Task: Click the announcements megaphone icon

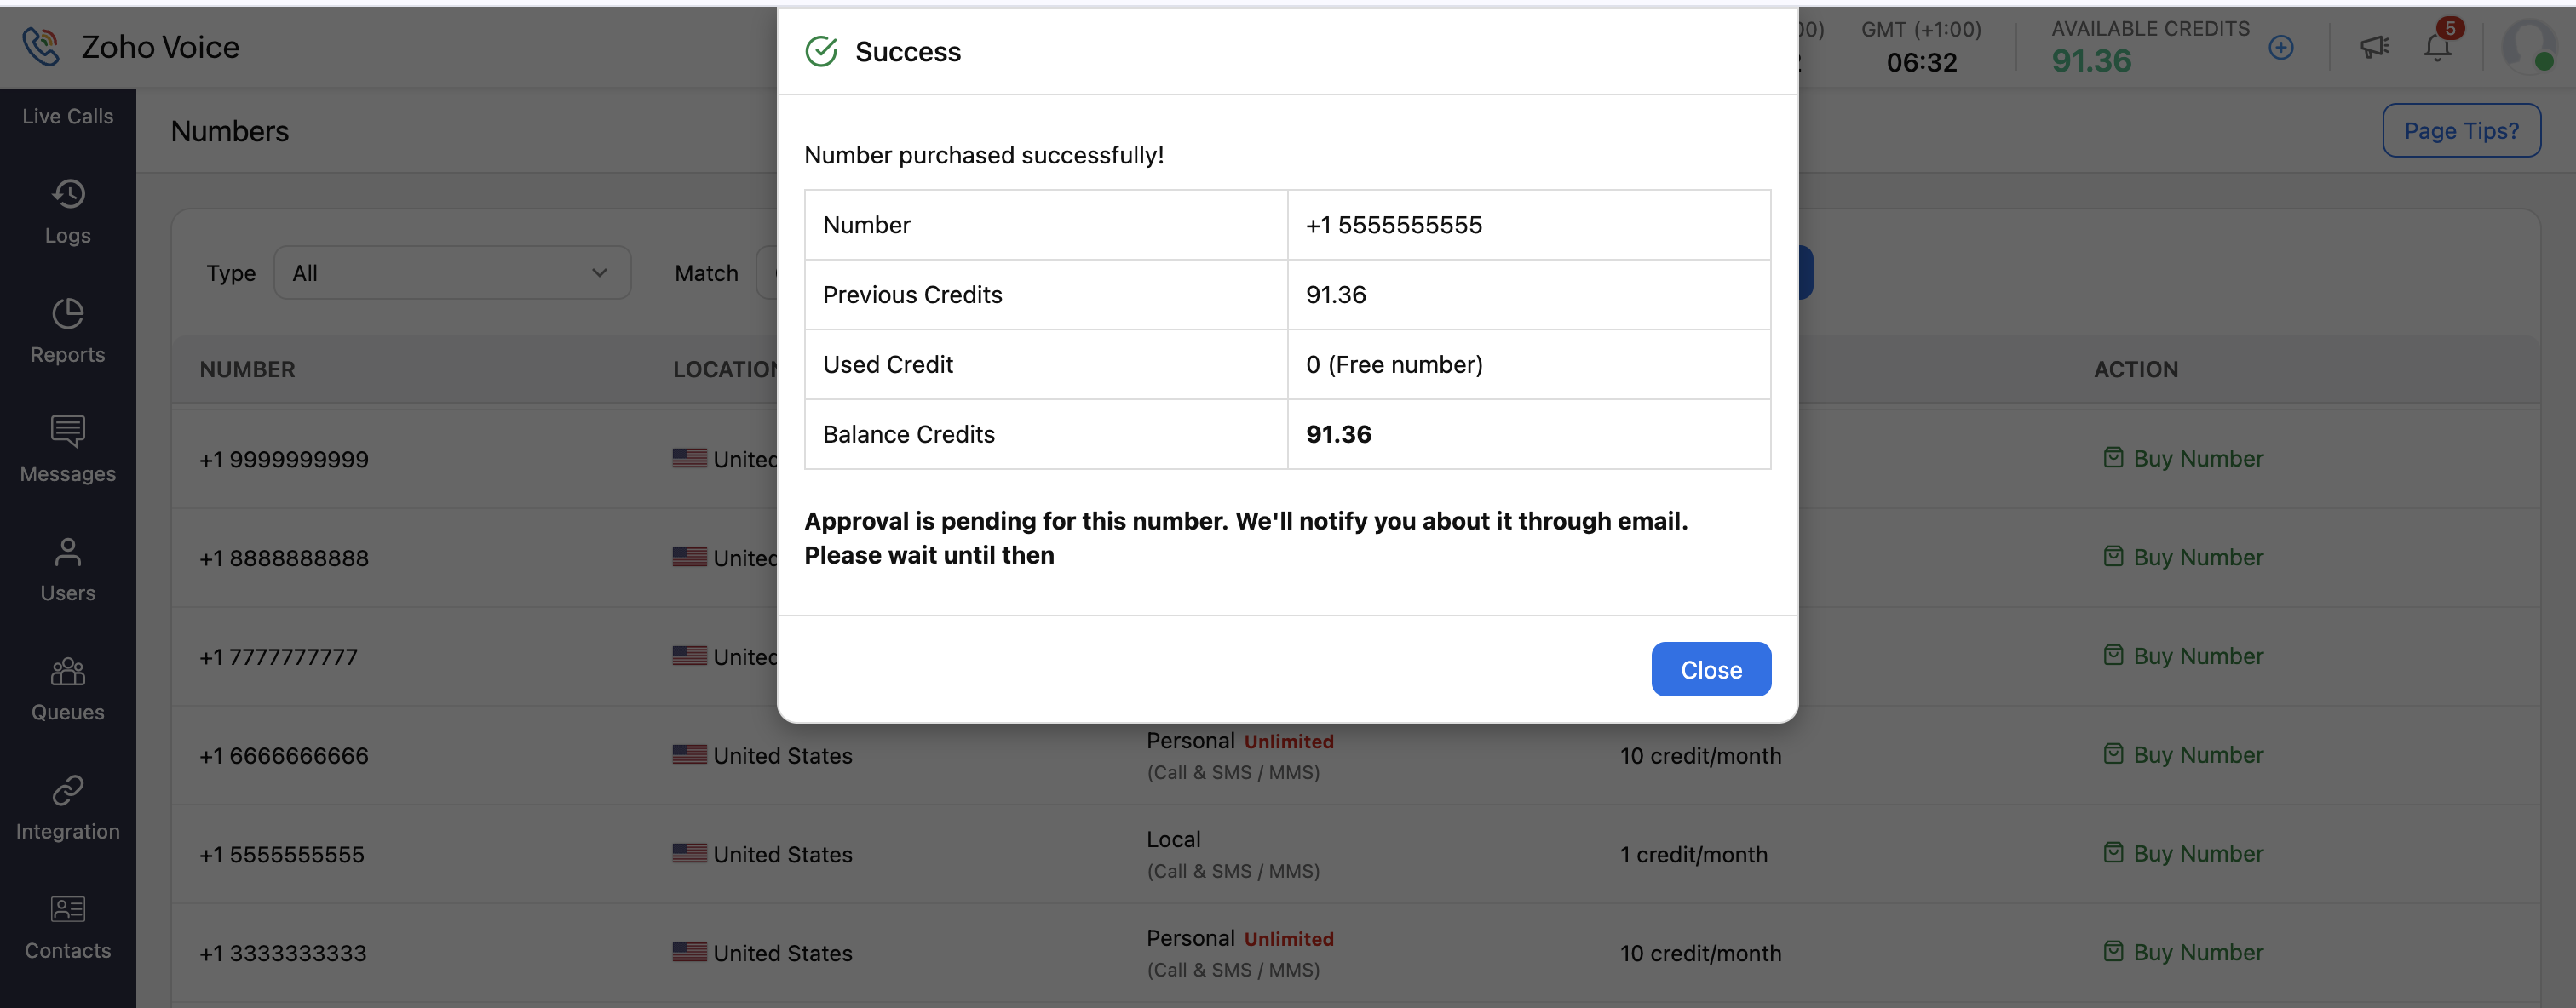Action: click(2374, 47)
